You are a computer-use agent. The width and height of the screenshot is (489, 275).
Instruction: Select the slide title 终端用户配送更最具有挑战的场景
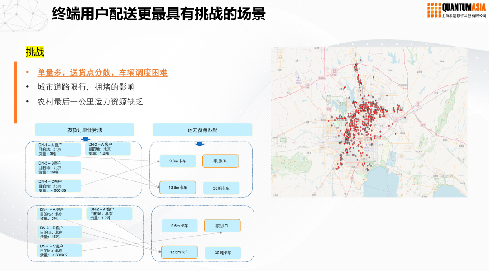tap(158, 14)
